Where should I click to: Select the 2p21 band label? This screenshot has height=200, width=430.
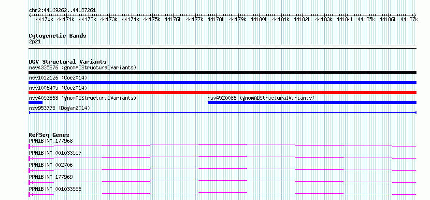pos(35,41)
